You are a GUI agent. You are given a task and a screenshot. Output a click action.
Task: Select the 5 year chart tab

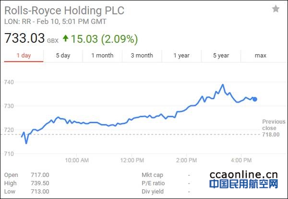pyautogui.click(x=221, y=56)
